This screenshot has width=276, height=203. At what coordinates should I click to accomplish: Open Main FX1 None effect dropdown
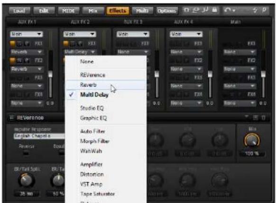(239, 52)
